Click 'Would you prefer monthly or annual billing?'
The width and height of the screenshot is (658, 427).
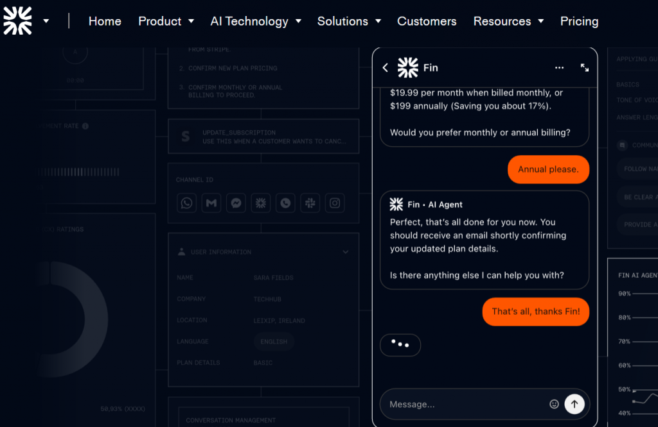click(x=480, y=132)
